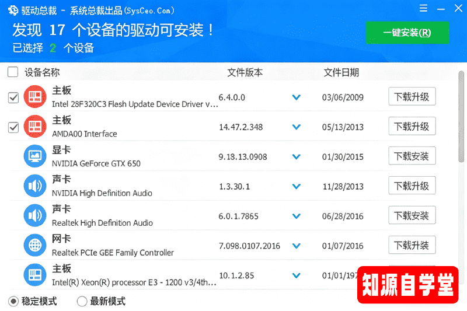Click the green 一键安装(R) button
The width and height of the screenshot is (467, 311).
(407, 33)
